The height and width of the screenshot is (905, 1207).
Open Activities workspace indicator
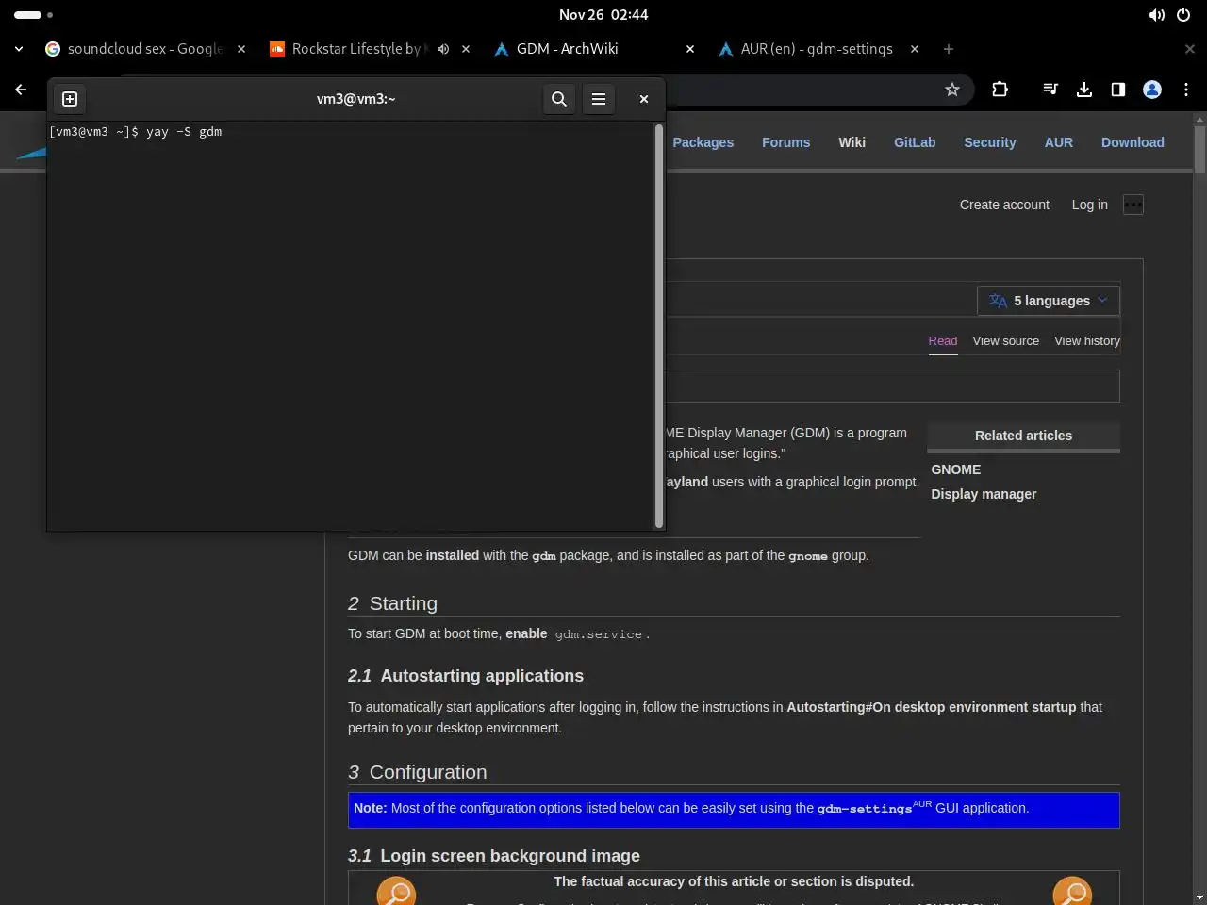[33, 15]
